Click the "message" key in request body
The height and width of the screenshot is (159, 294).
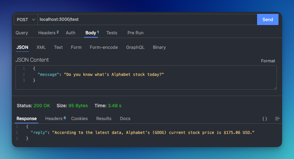(x=48, y=75)
